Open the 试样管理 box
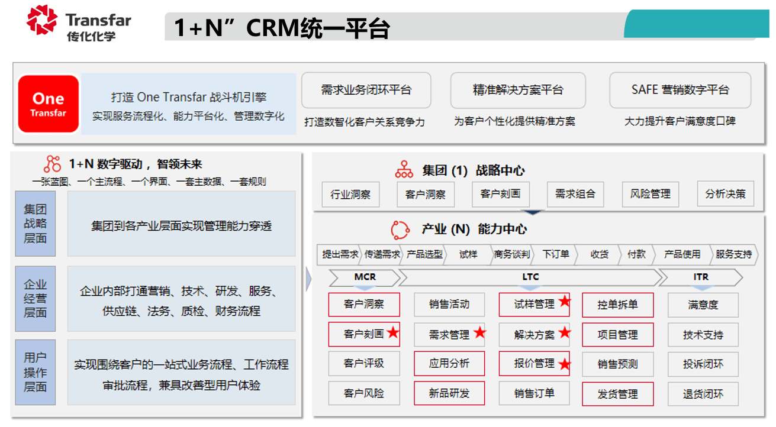 (534, 305)
